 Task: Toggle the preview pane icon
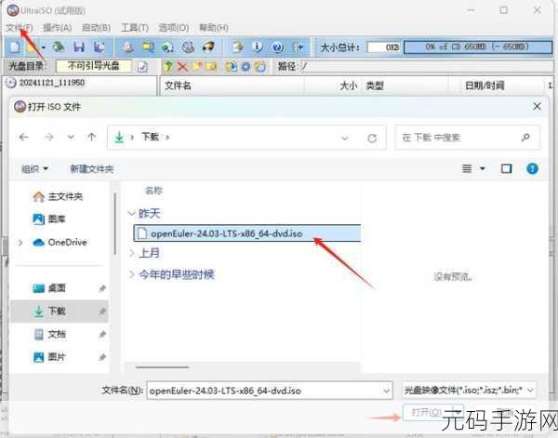[x=507, y=168]
